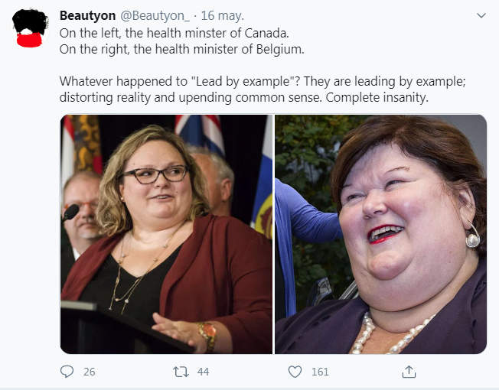Click the 161 likes count
The width and height of the screenshot is (499, 390).
tap(320, 372)
